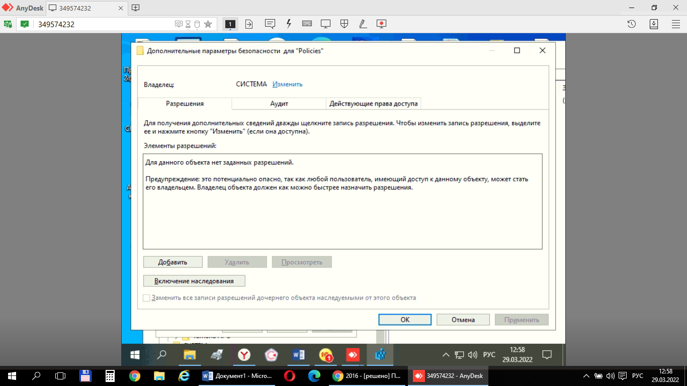Open File Explorer on local taskbar
This screenshot has height=386, width=687.
tap(159, 375)
